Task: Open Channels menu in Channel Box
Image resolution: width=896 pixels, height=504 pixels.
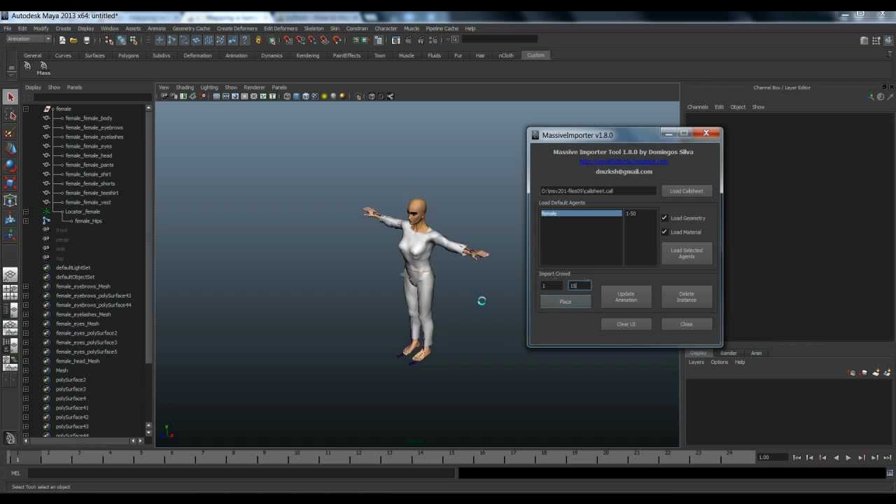Action: point(697,107)
